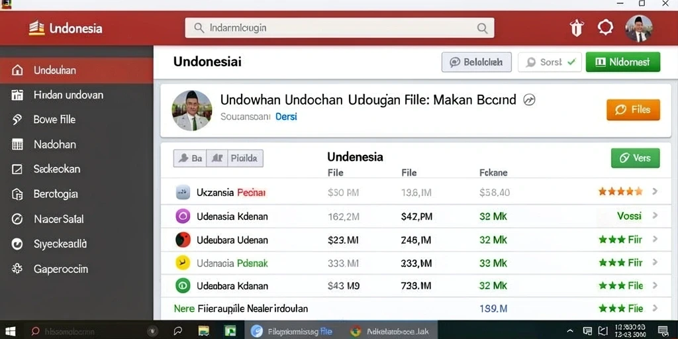Expand the Udanacia Pdenak row chevron

(655, 262)
